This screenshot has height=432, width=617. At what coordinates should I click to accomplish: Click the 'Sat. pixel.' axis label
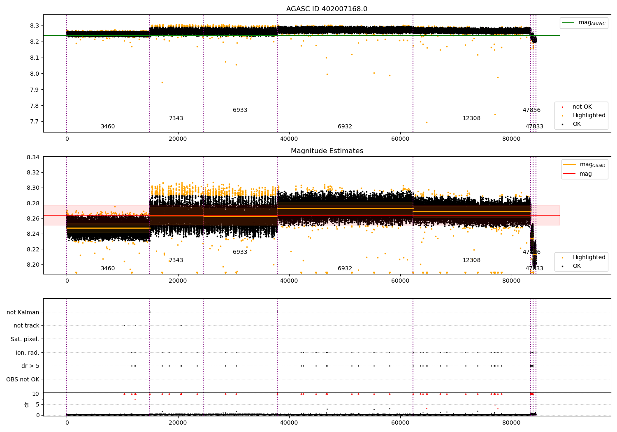click(x=25, y=339)
